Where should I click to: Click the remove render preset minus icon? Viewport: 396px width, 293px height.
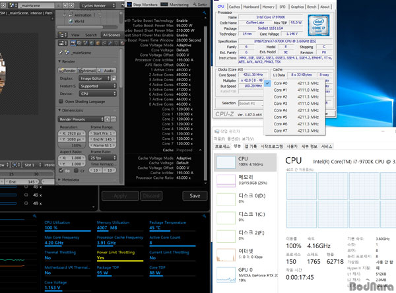114,119
